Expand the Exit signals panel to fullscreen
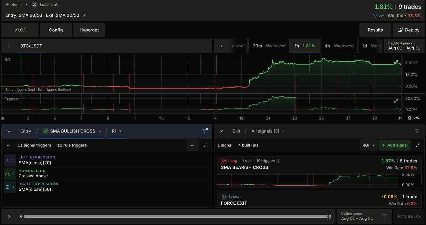Viewport: 426px width, 225px height. pos(418,145)
